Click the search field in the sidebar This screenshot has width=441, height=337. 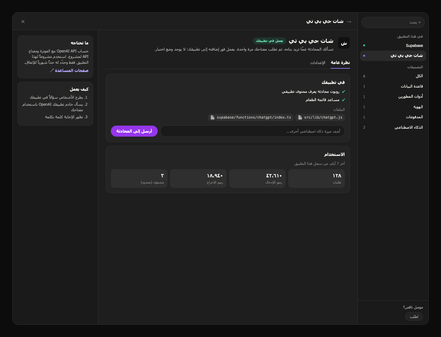393,22
